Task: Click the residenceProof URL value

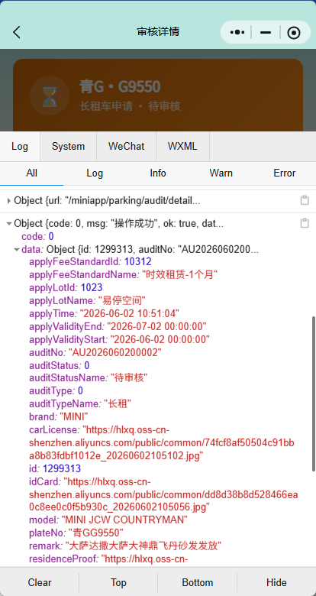Action: [145, 559]
